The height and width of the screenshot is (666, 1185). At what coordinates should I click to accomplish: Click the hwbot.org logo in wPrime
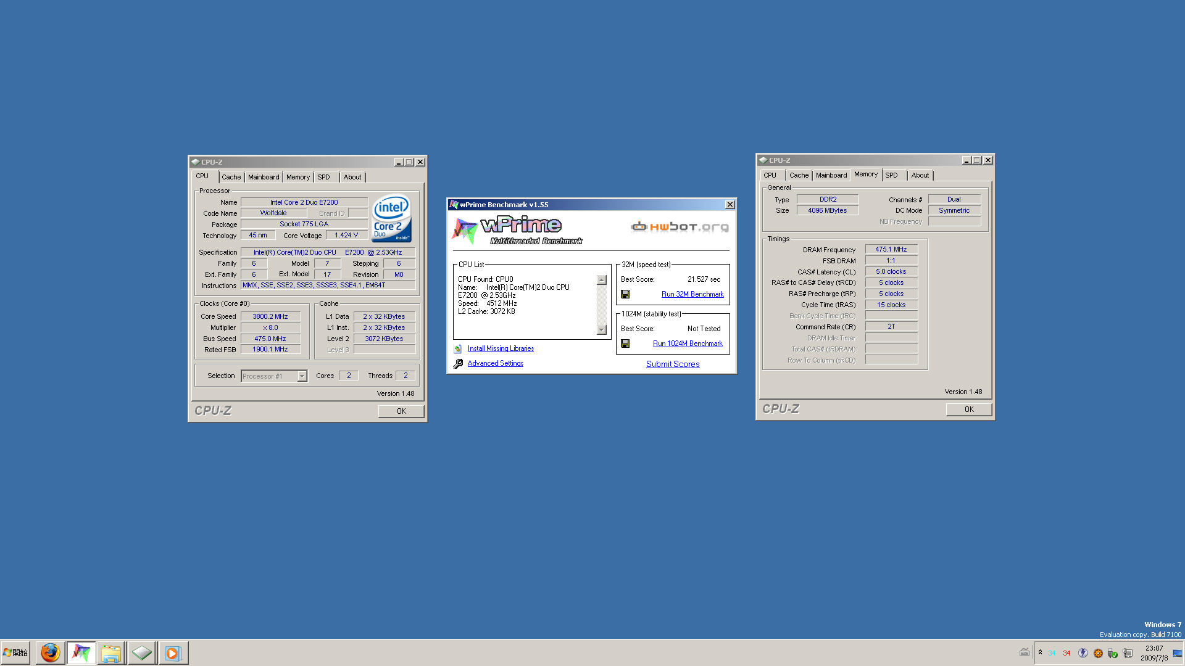coord(680,227)
